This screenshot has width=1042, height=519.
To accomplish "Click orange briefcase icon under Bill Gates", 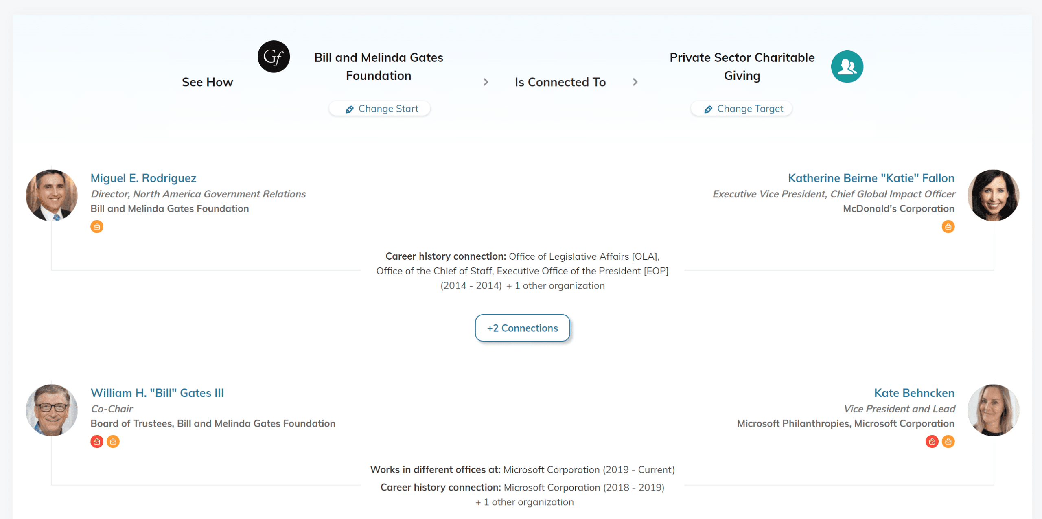I will [113, 442].
